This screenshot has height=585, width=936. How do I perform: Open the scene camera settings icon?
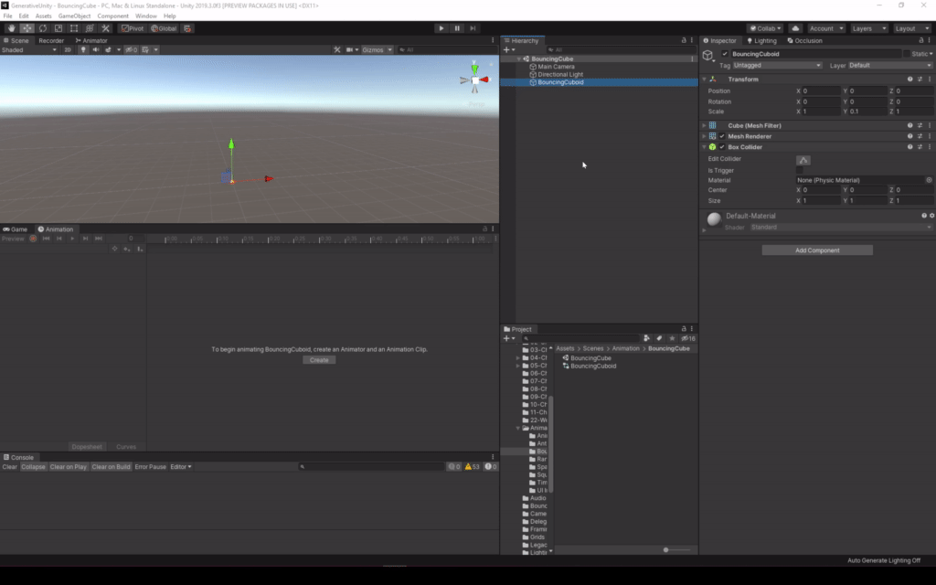click(x=352, y=49)
